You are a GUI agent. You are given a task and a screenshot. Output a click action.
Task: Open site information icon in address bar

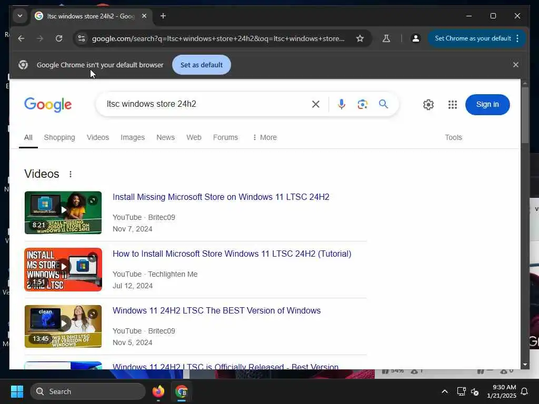82,38
